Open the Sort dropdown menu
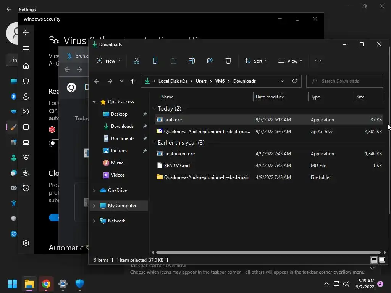391x293 pixels. pos(256,61)
